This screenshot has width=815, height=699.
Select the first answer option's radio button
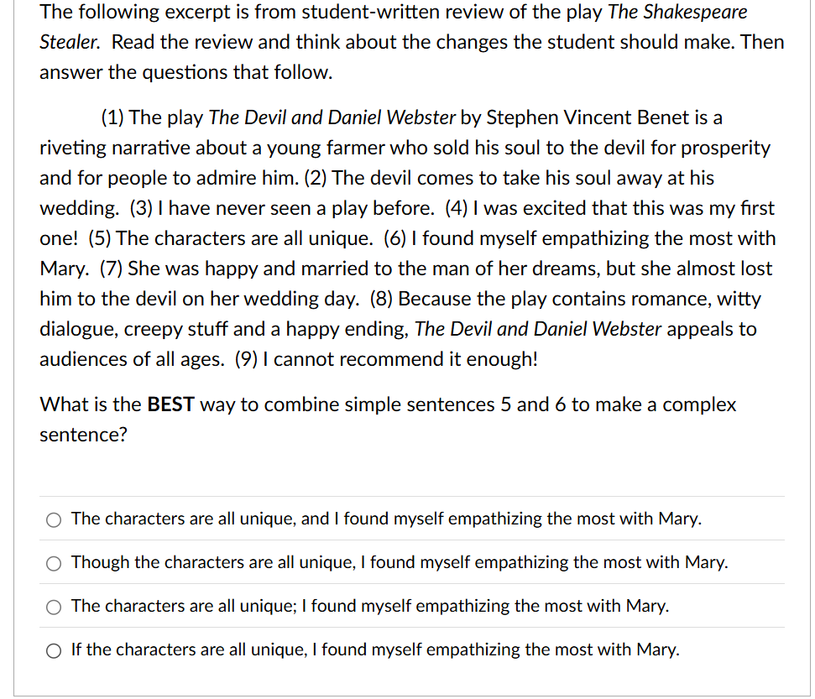pyautogui.click(x=53, y=519)
